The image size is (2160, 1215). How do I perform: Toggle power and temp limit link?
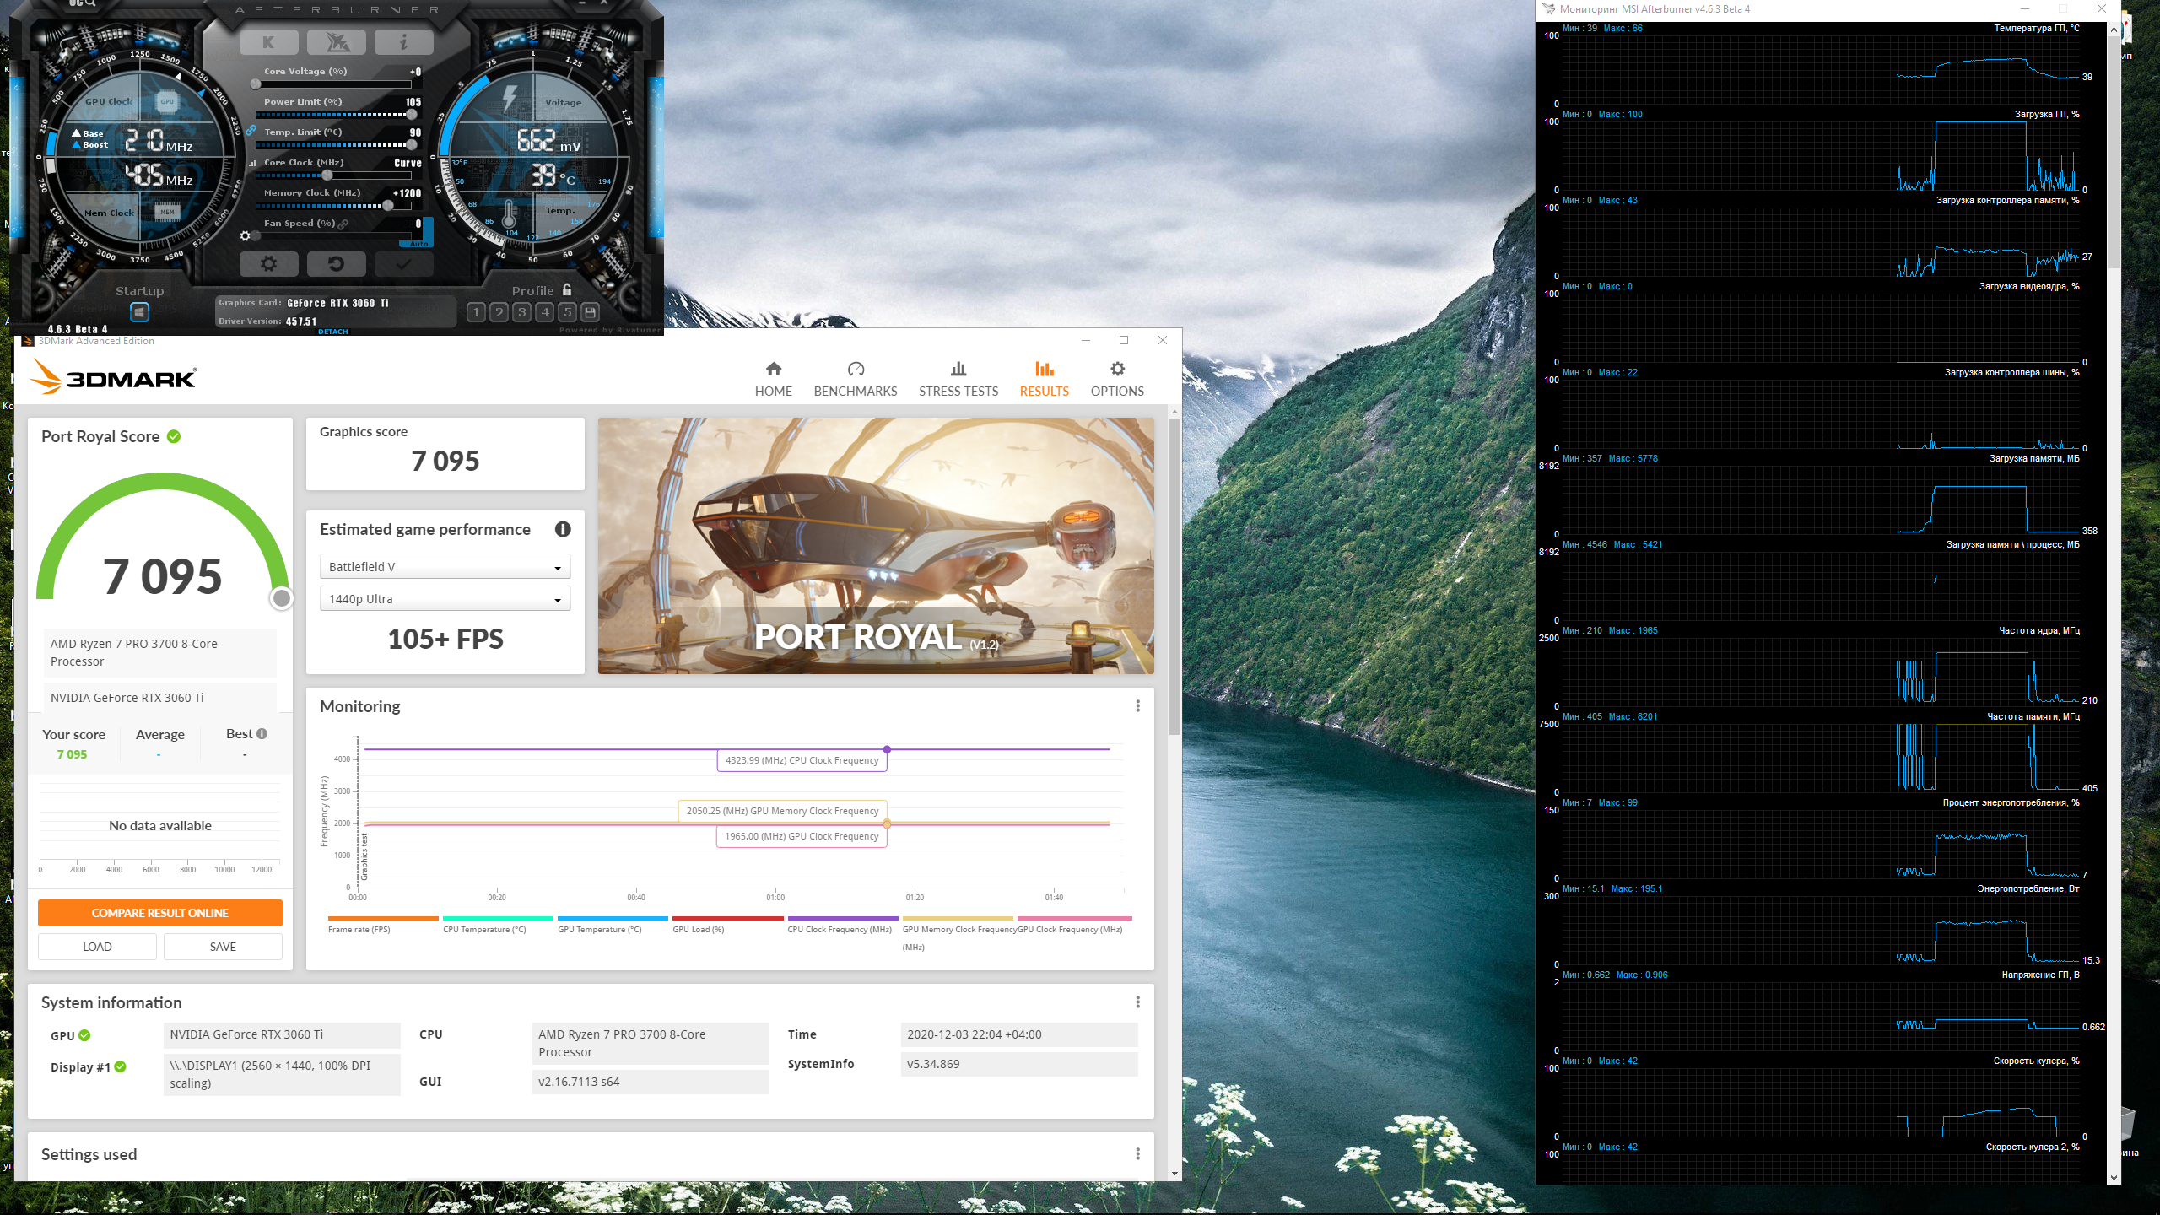251,131
